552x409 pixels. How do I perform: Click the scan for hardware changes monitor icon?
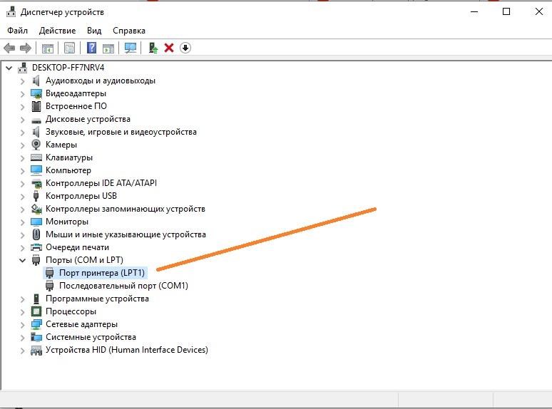tap(130, 48)
